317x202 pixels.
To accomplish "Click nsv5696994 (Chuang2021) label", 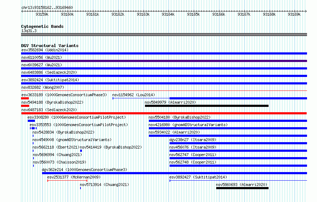I will pyautogui.click(x=57, y=155).
